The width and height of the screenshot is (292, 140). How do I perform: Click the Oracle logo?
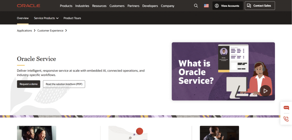[x=29, y=6]
